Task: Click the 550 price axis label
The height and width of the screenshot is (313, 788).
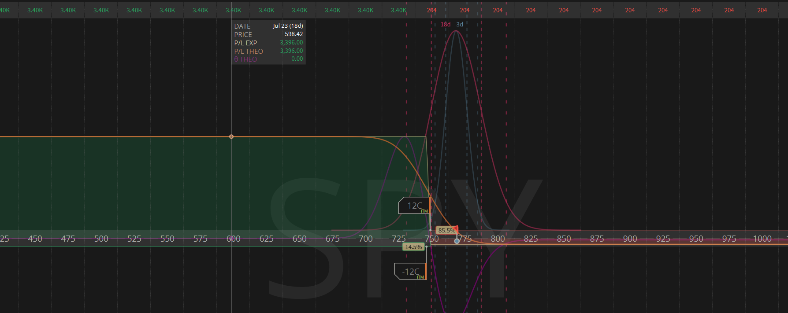Action: coord(167,239)
